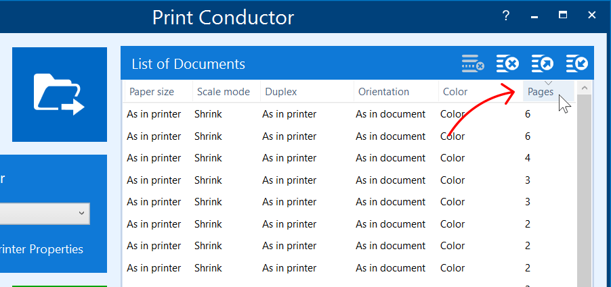Click the Paper size column header
The height and width of the screenshot is (287, 611).
coord(152,92)
